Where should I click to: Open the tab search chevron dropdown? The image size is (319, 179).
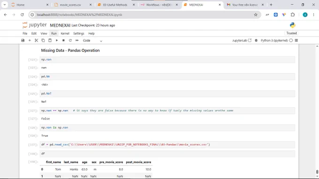coord(5,5)
